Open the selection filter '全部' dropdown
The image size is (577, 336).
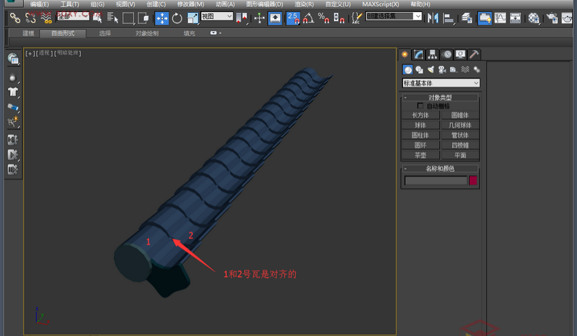tap(73, 16)
